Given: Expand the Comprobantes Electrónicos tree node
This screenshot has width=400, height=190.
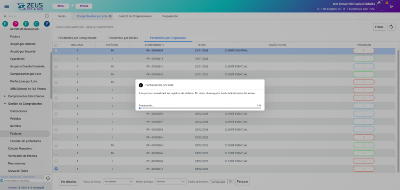Looking at the screenshot, I should click(4, 96).
